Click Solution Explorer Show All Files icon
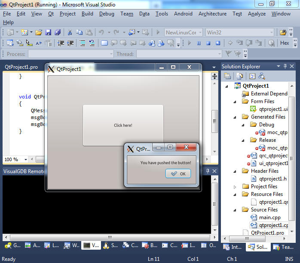The image size is (300, 263). coord(239,76)
